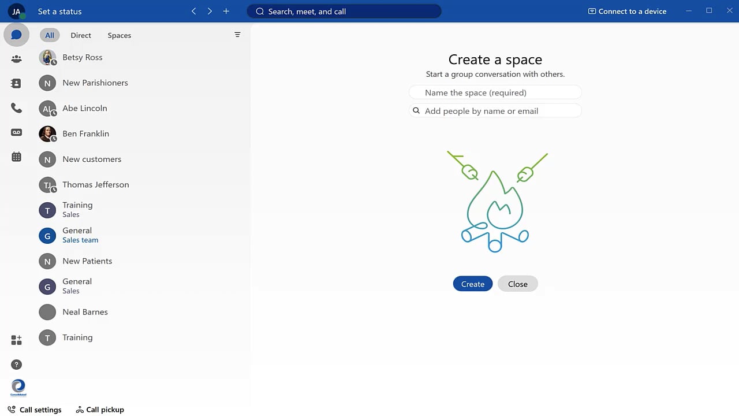Viewport: 739px width, 416px height.
Task: Click the Close button in Create a space
Action: click(518, 284)
